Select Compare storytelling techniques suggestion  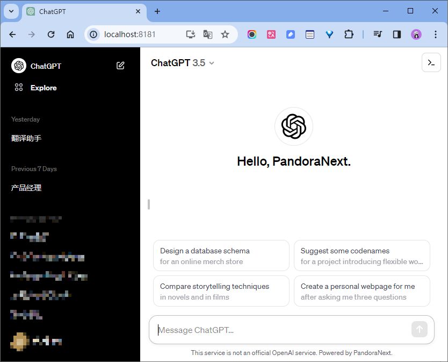(x=221, y=291)
